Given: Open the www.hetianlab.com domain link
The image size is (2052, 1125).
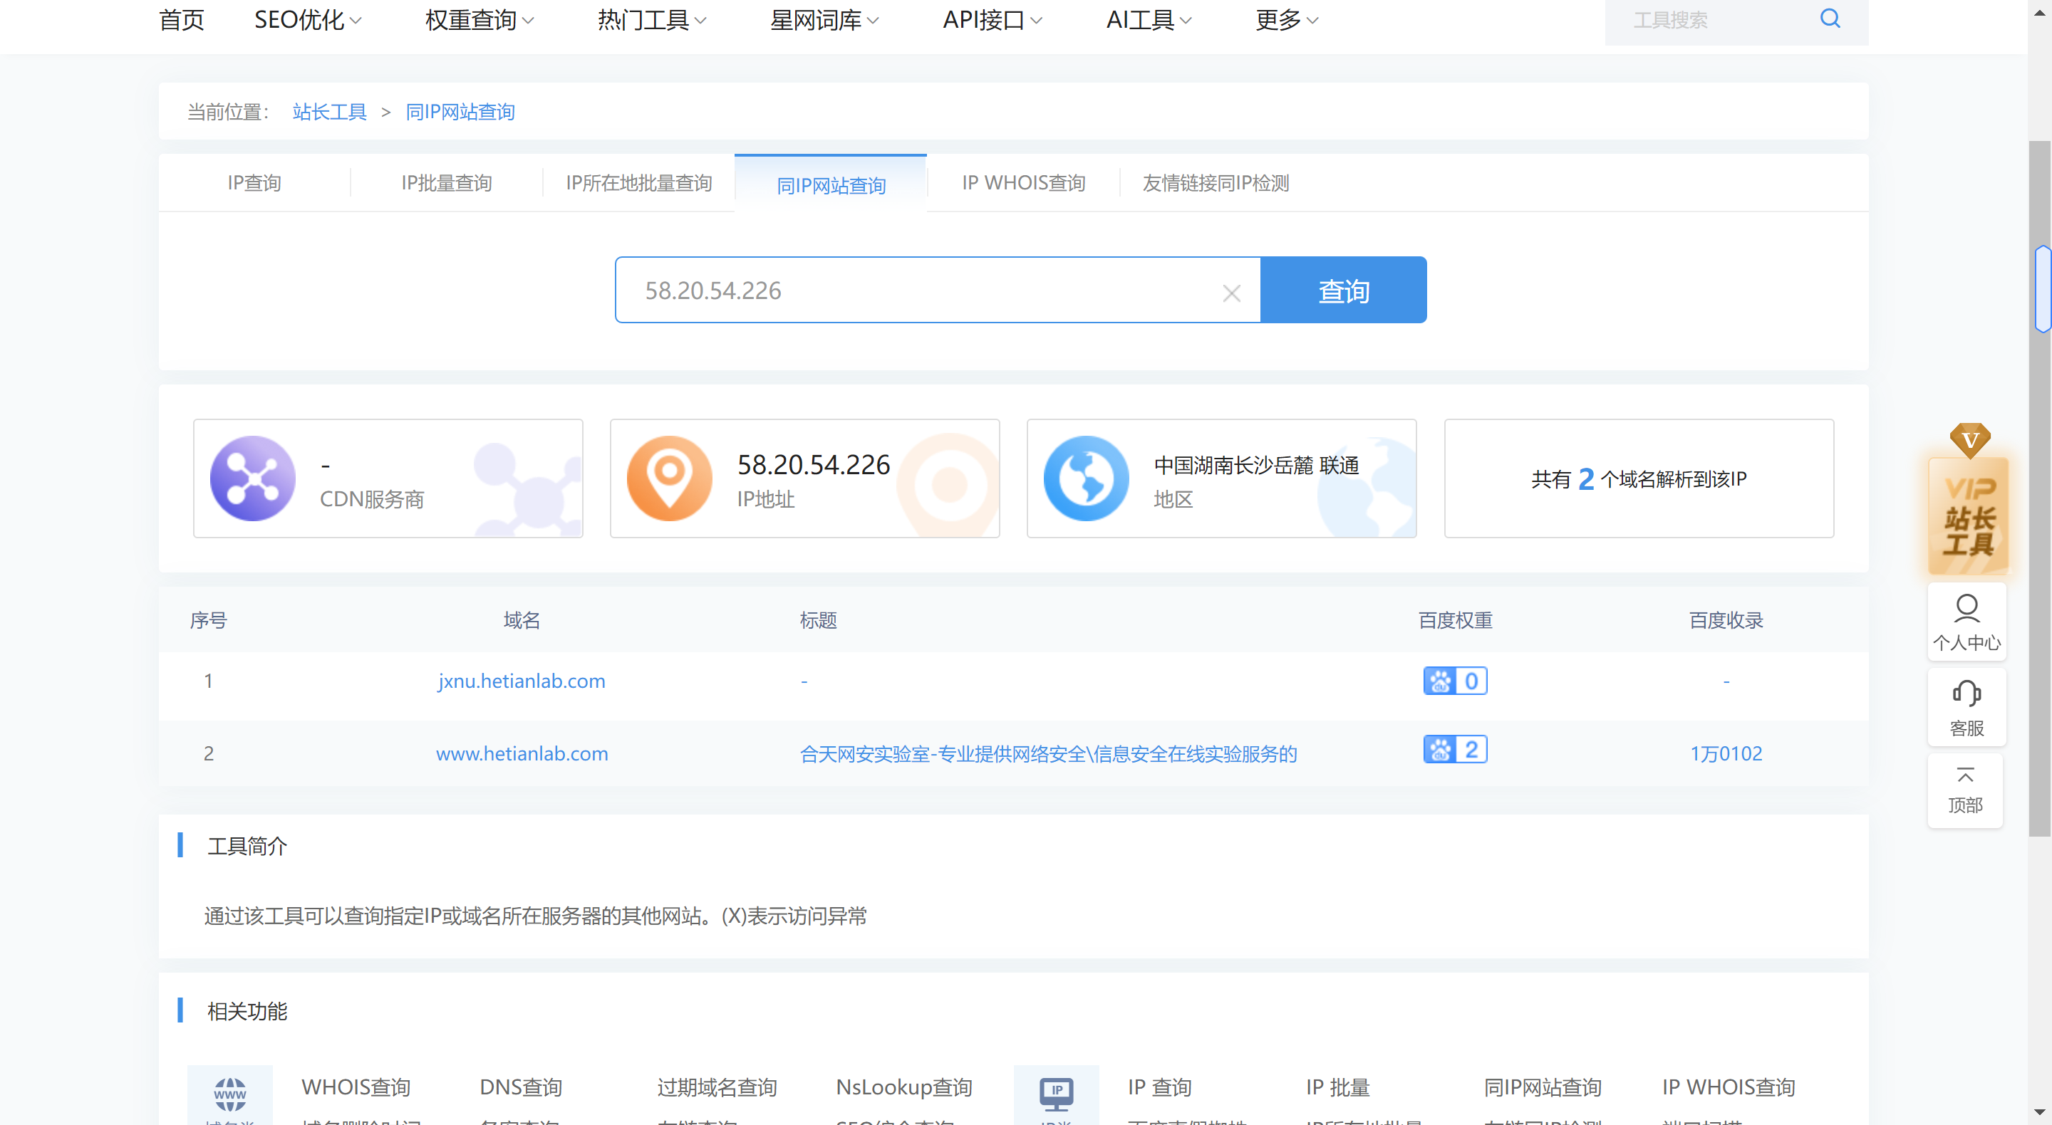Looking at the screenshot, I should click(522, 753).
